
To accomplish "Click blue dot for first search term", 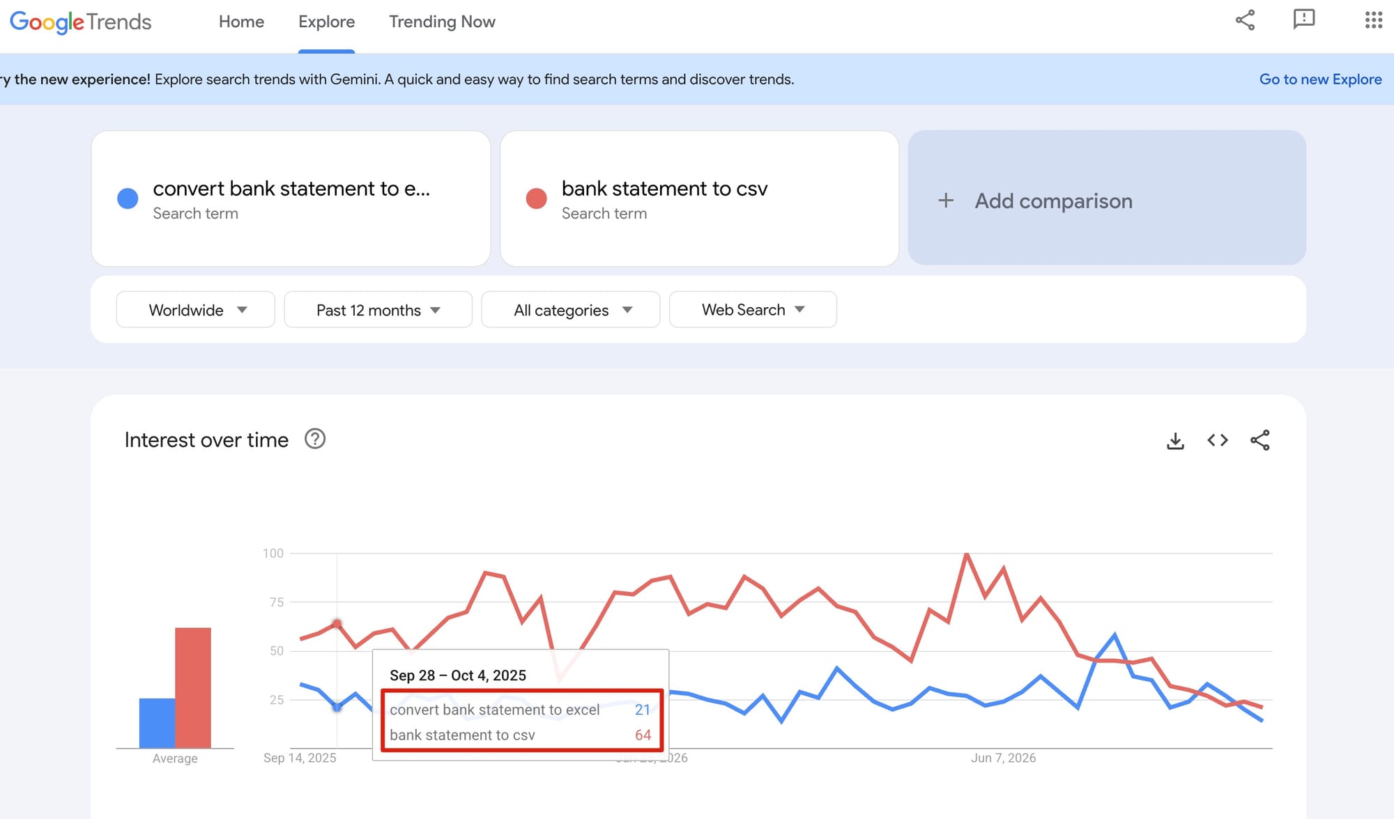I will click(x=128, y=198).
